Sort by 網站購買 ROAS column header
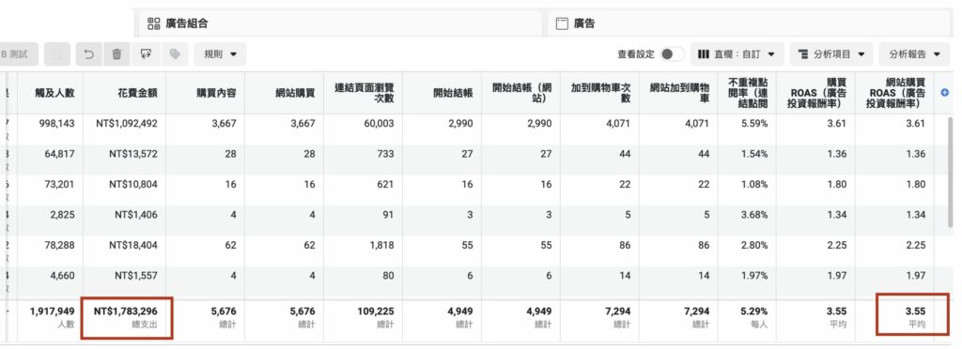 (x=894, y=93)
